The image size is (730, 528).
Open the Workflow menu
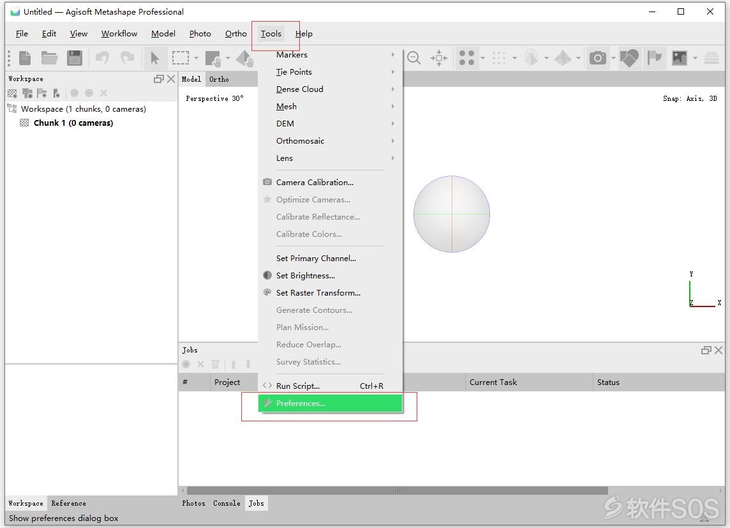(x=119, y=34)
